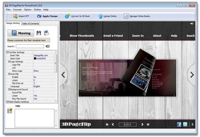This screenshot has width=200, height=137.
Task: Click the Book Title value 3dpageflip.com
Action: tap(41, 55)
